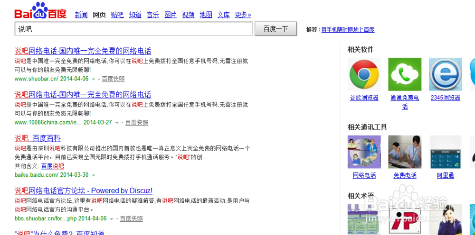The image size is (475, 235).
Task: Click the www.10086china.com/in... green URL
Action: 48,122
